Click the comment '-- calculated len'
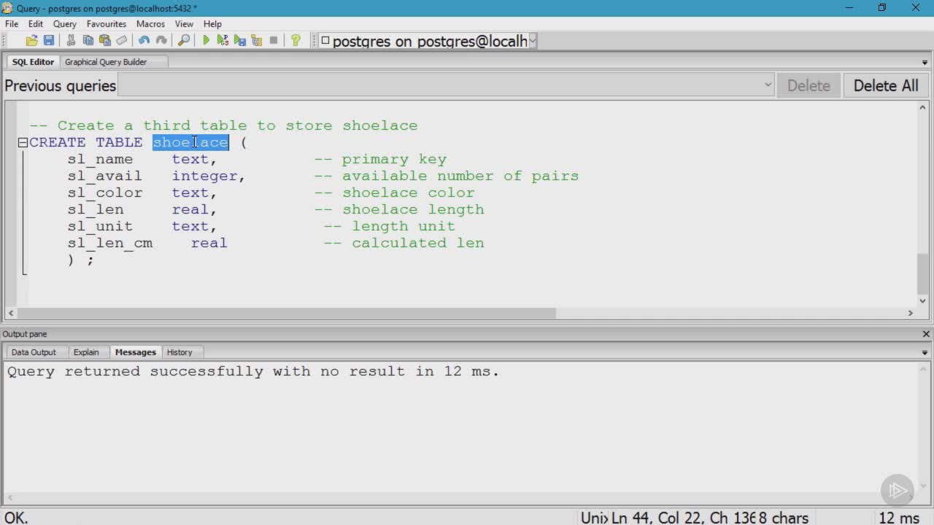934x525 pixels. tap(404, 243)
